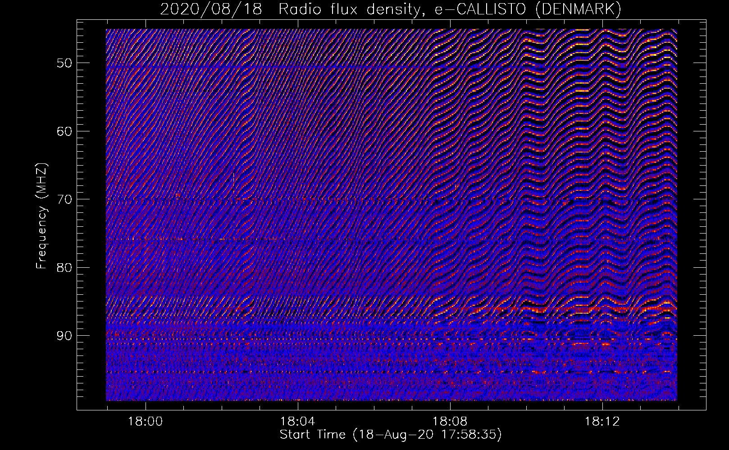Screen dimensions: 729x450
Task: Click the '18:12' time tick label
Action: 602,422
